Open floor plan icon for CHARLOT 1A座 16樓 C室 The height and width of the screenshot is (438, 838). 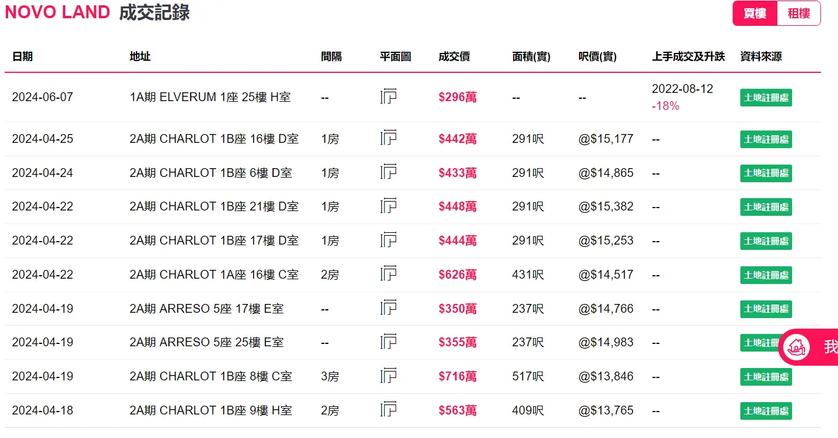click(x=388, y=274)
